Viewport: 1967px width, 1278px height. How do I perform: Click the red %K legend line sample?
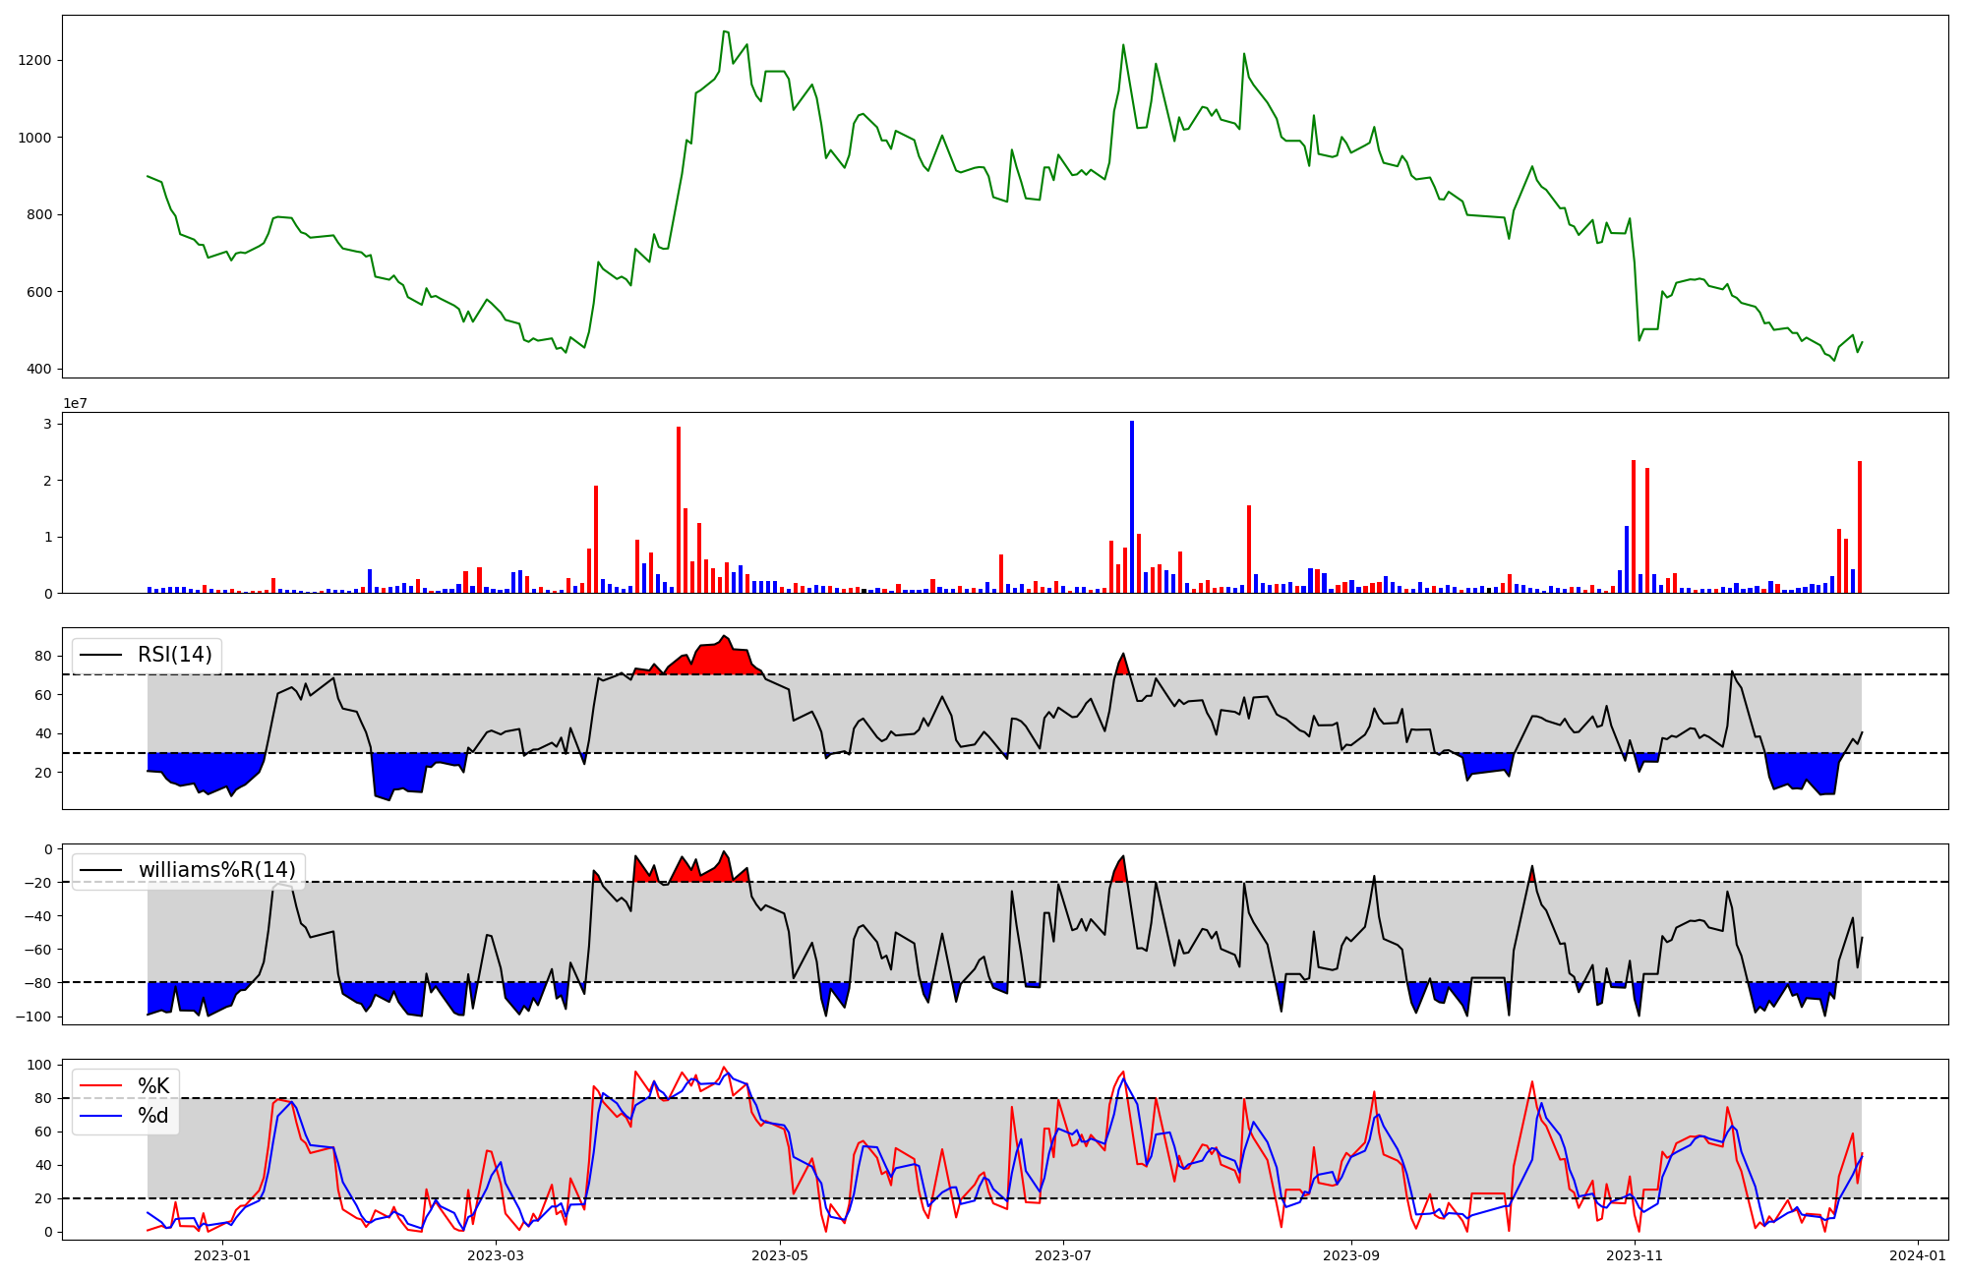(x=101, y=1086)
